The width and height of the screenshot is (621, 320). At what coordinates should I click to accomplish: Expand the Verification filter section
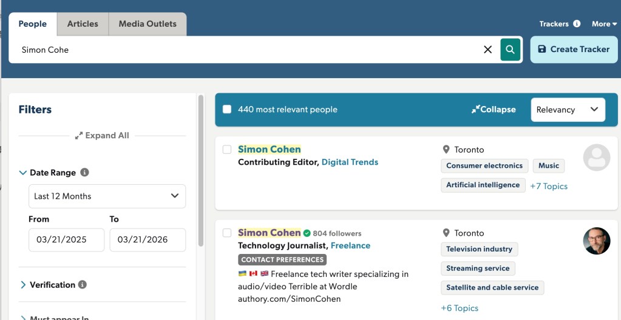pyautogui.click(x=23, y=285)
